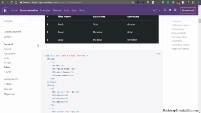201x113 pixels.
Task: Expand the Layout sidebar section
Action: (x=8, y=37)
